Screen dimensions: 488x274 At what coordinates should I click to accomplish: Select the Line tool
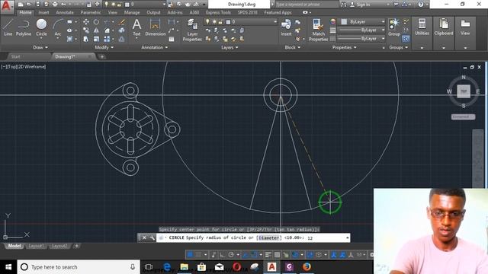8,27
